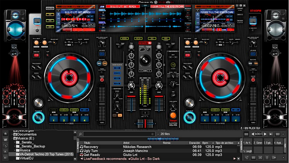The height and width of the screenshot is (163, 289).
Task: Open the Menu tab on mixer
Action: [166, 38]
